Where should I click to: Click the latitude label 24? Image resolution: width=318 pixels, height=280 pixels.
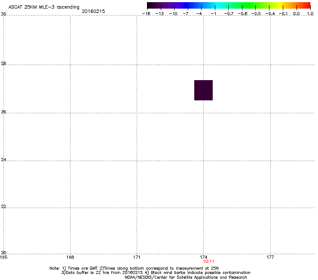[x=3, y=160]
